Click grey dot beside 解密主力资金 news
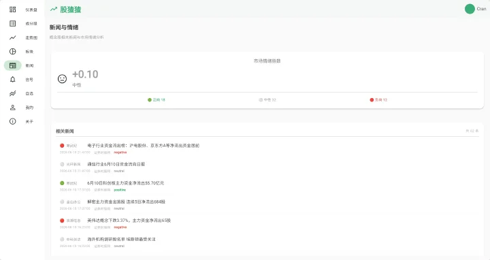Image resolution: width=490 pixels, height=260 pixels. coord(62,201)
